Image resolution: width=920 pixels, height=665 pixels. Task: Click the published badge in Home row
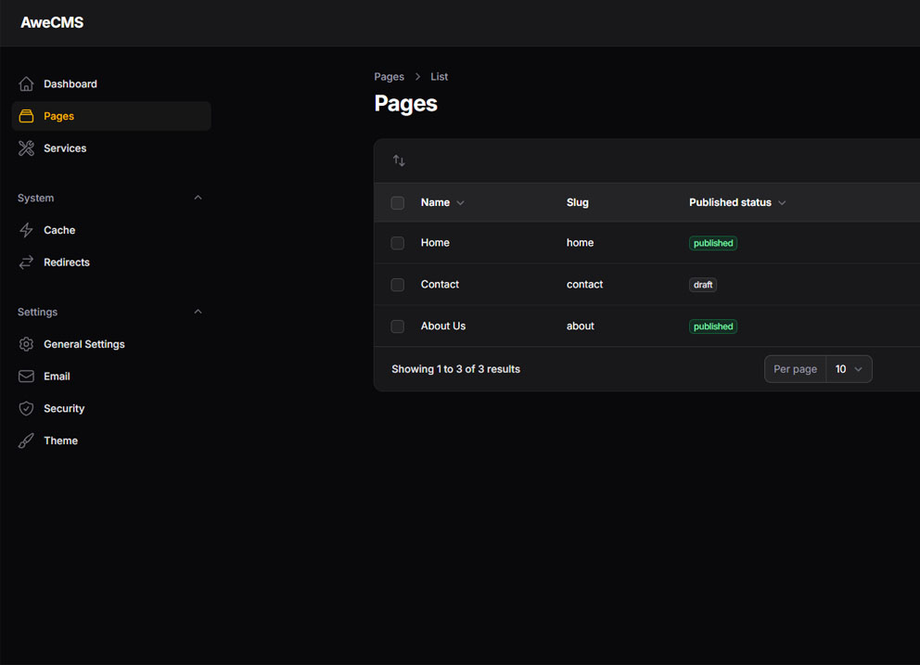(x=713, y=243)
